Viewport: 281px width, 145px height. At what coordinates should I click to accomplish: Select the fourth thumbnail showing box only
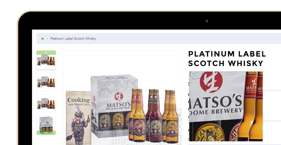[46, 125]
